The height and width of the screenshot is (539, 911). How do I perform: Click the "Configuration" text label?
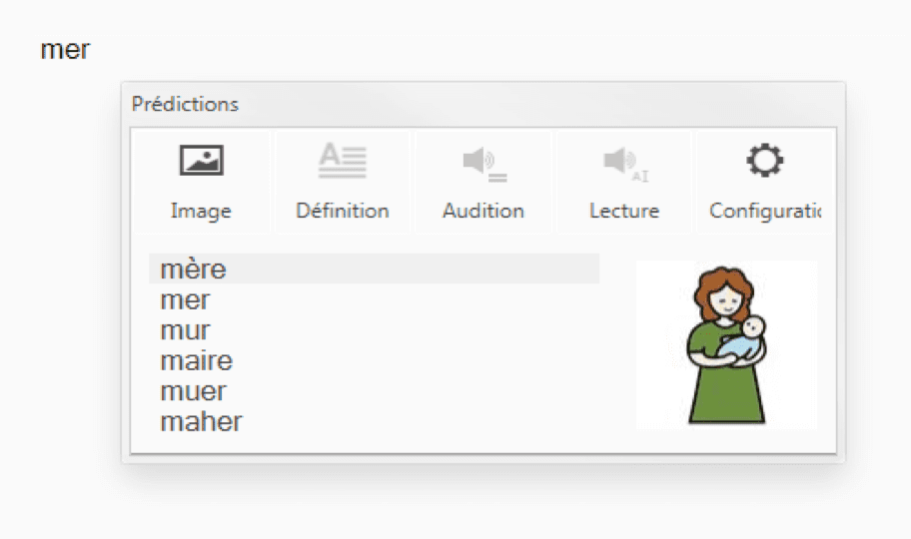(x=764, y=211)
